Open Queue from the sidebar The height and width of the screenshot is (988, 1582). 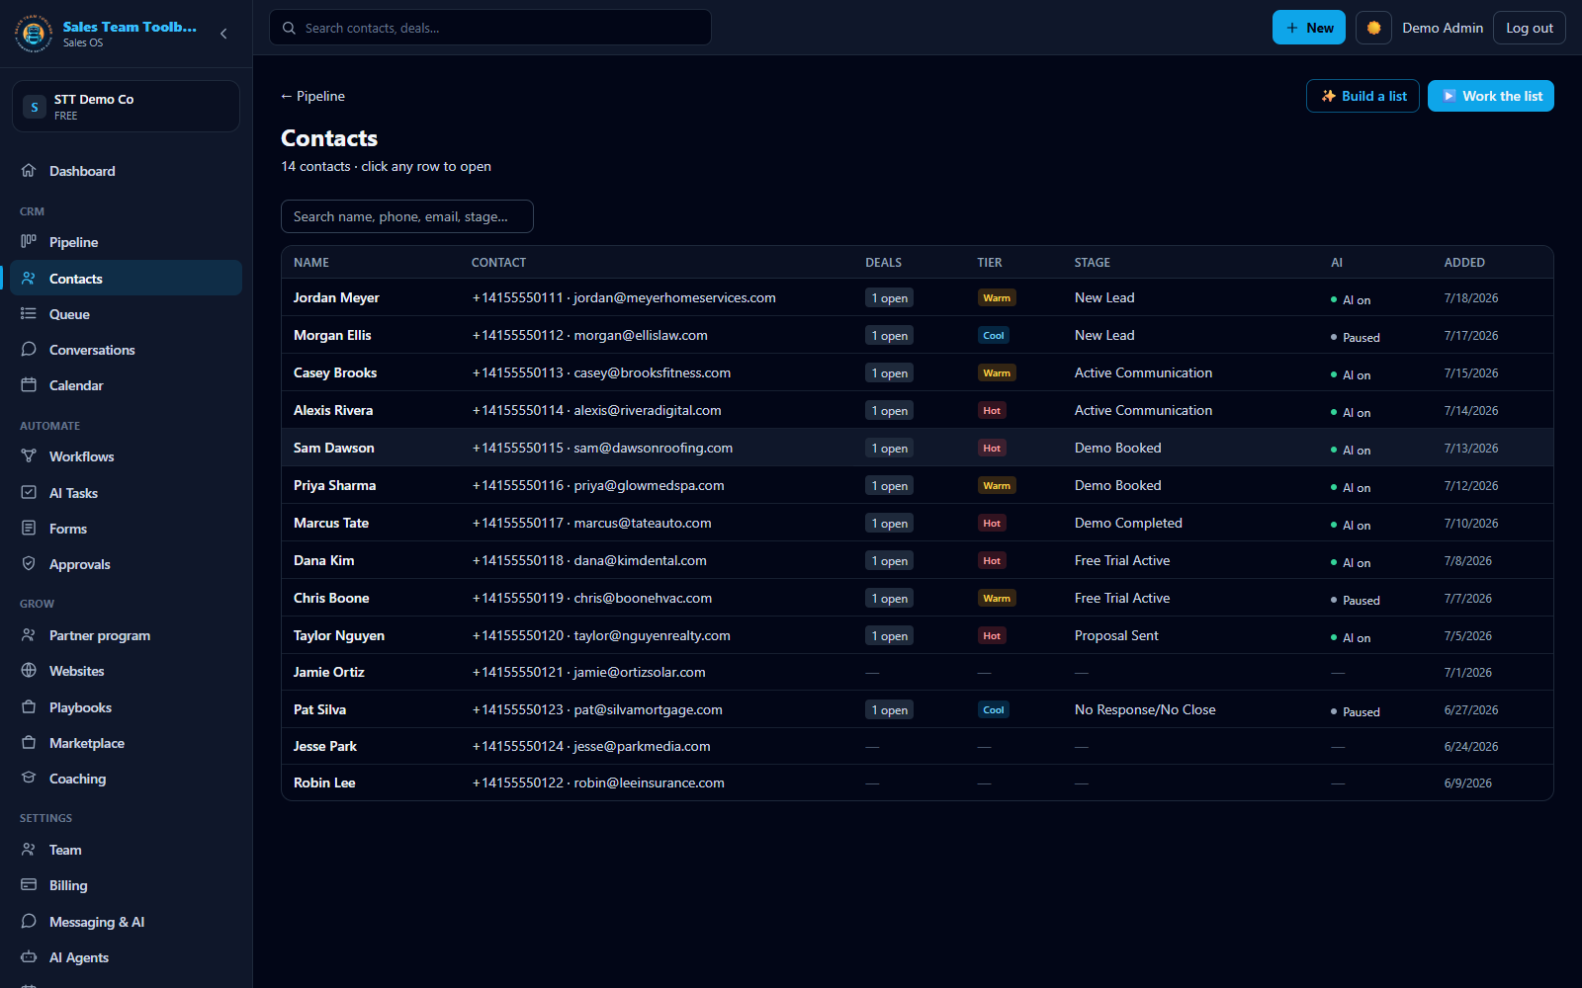pyautogui.click(x=126, y=314)
